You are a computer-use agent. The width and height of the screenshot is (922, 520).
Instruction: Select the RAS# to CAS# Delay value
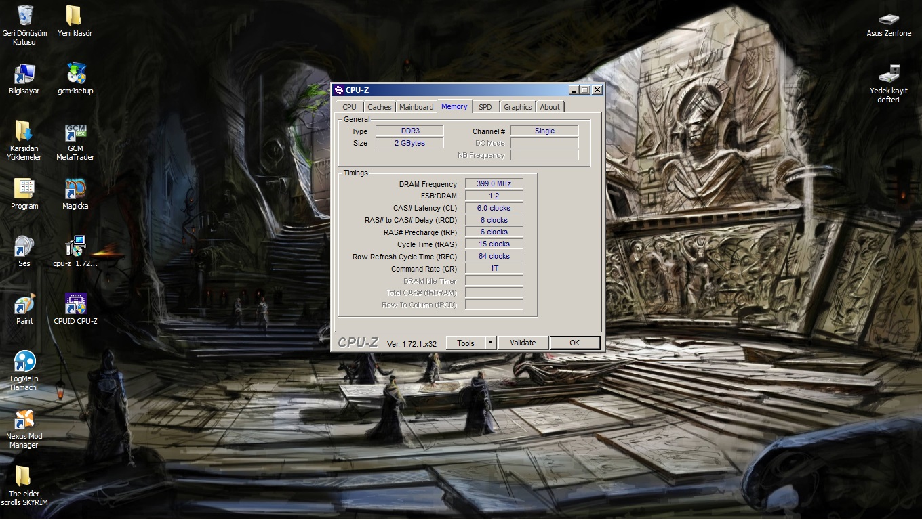[494, 220]
